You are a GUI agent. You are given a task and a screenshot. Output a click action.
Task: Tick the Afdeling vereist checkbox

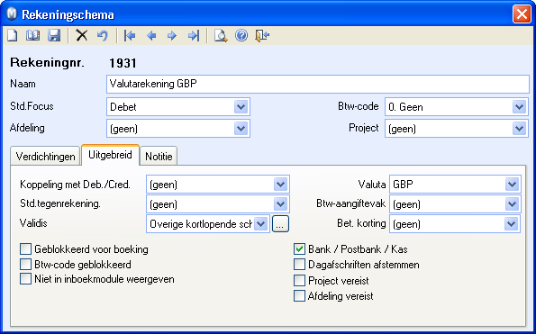click(x=299, y=296)
